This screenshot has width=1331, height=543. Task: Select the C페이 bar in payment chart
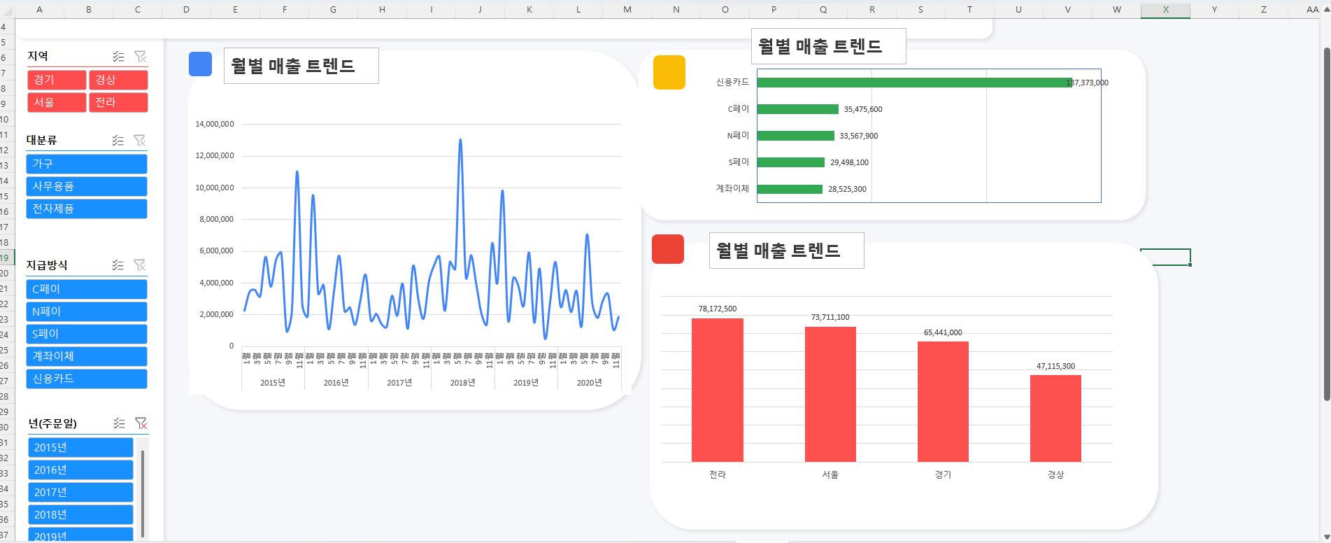[798, 109]
